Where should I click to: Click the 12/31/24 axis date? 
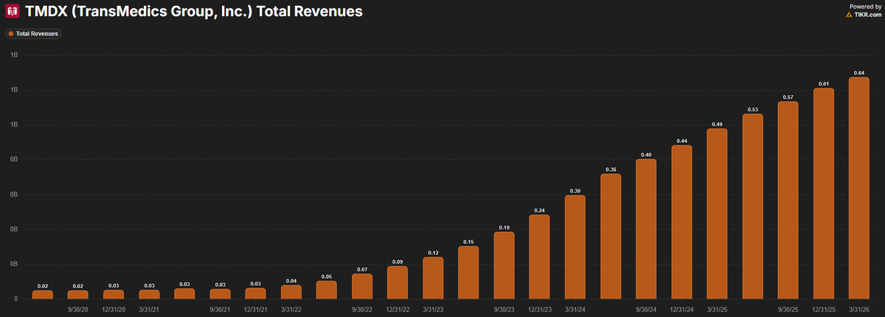coord(681,310)
